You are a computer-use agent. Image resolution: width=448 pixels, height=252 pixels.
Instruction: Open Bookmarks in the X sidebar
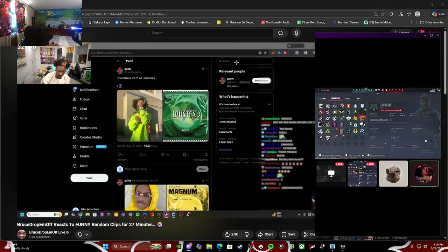[85, 128]
